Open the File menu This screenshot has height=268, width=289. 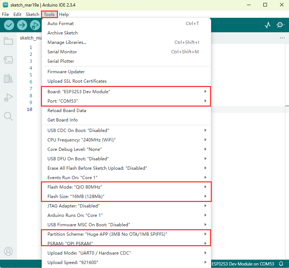pyautogui.click(x=5, y=15)
